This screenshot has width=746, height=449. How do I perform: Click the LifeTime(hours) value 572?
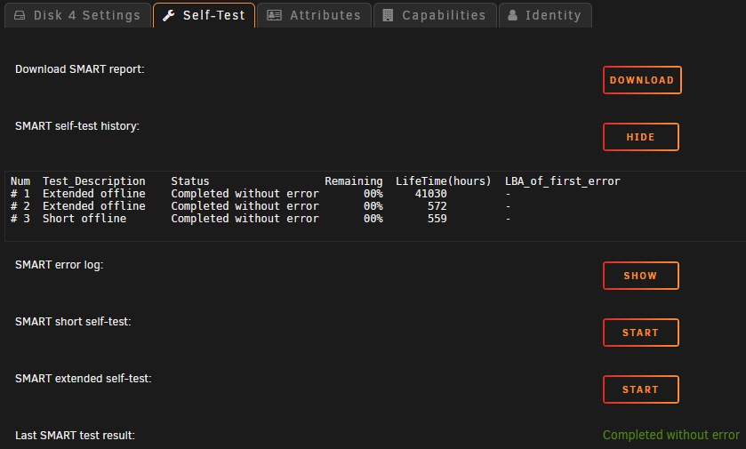pos(437,206)
